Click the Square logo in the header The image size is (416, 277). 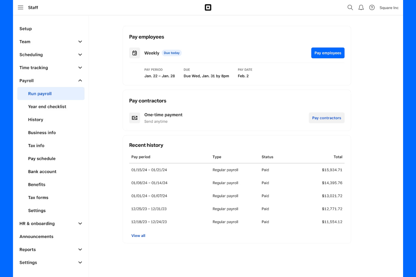coord(208,7)
